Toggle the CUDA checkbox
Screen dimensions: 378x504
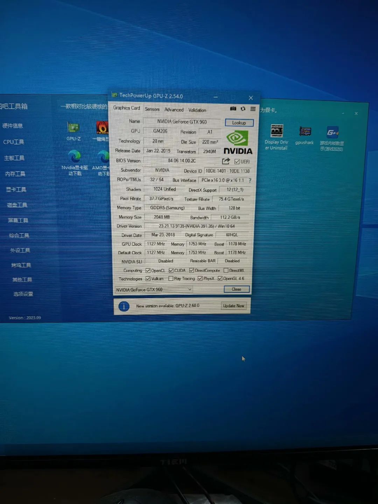[171, 270]
